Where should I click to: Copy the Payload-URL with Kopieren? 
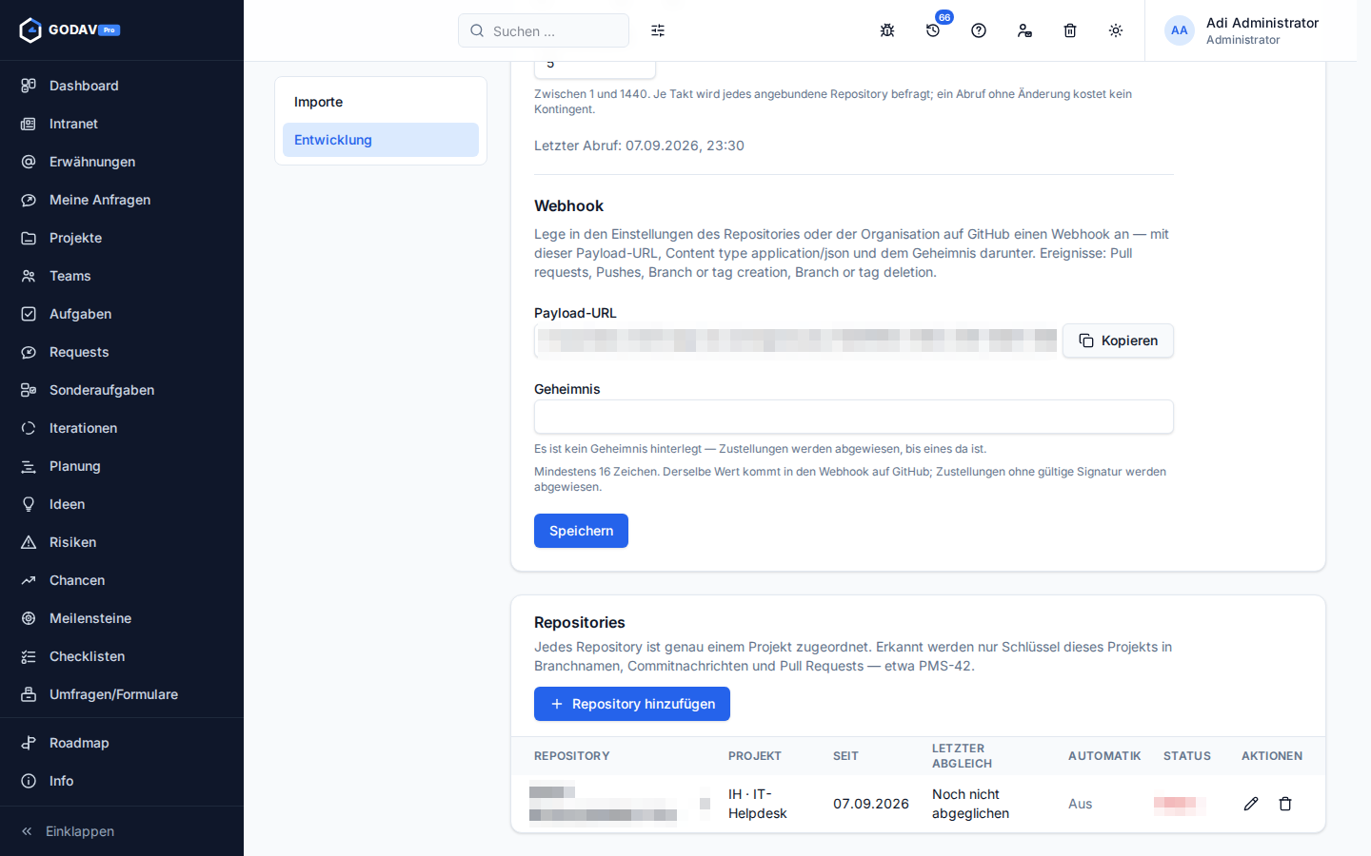[1118, 340]
